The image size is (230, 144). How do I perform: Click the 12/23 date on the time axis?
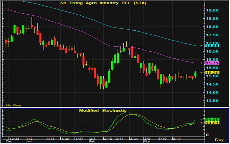pyautogui.click(x=15, y=138)
